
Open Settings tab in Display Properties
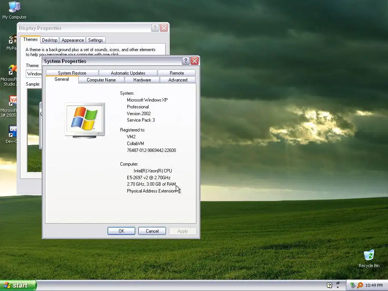tap(95, 40)
